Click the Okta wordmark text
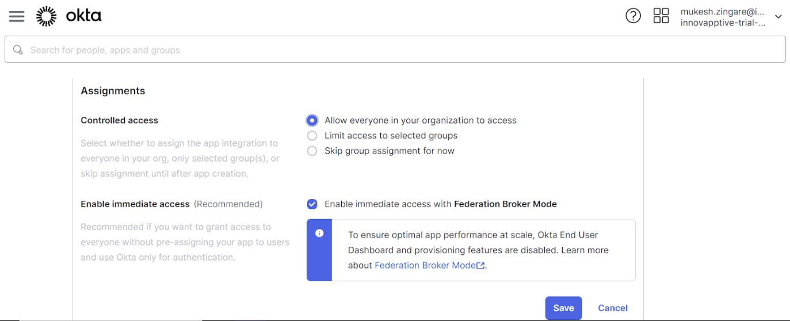 pyautogui.click(x=84, y=16)
